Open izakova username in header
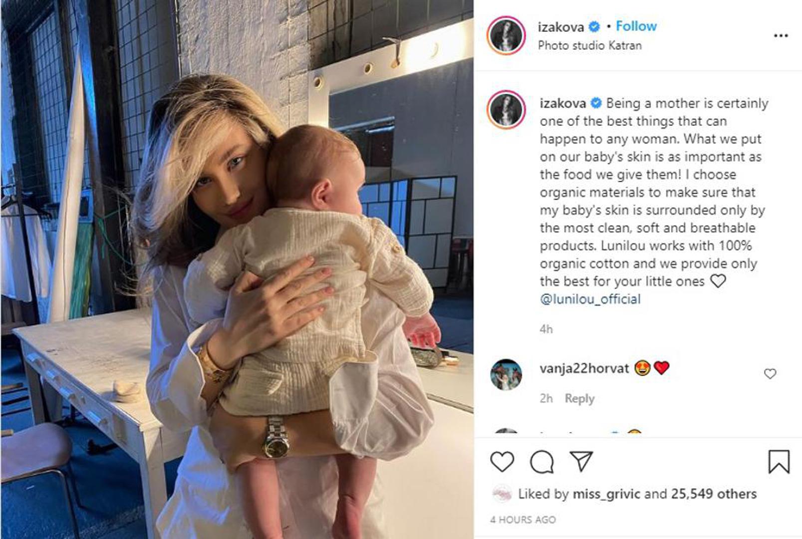 560,27
